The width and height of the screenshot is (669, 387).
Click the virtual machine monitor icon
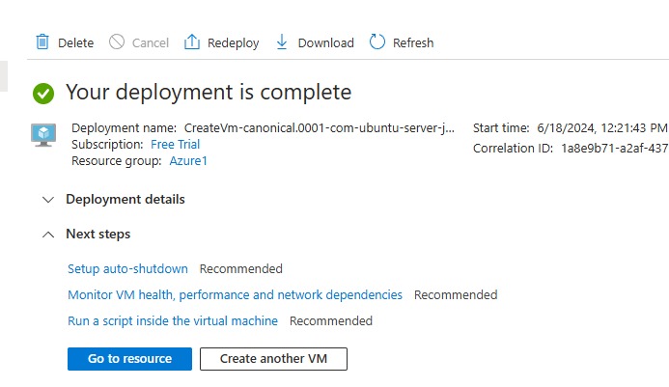(43, 134)
